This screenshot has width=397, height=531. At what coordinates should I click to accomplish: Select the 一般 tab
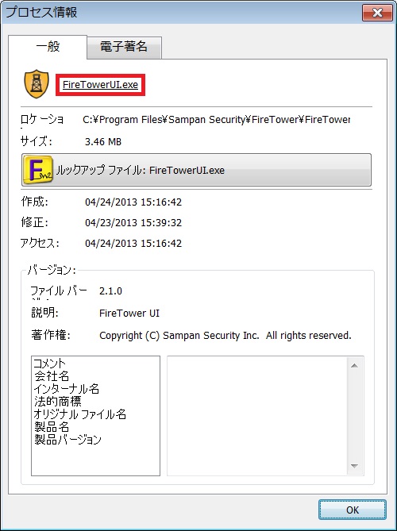click(x=48, y=46)
